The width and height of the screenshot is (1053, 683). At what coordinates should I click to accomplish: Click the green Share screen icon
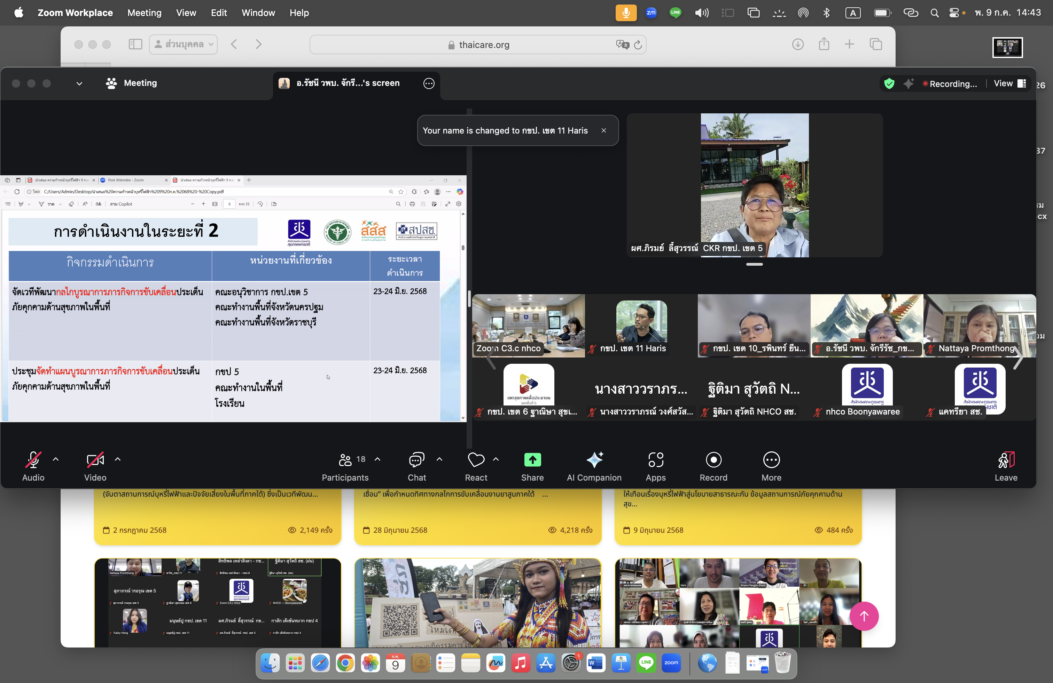532,460
